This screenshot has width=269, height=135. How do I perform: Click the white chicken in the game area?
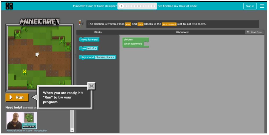[x=37, y=54]
